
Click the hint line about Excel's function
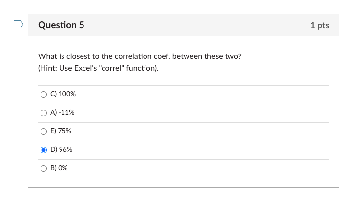[x=98, y=68]
